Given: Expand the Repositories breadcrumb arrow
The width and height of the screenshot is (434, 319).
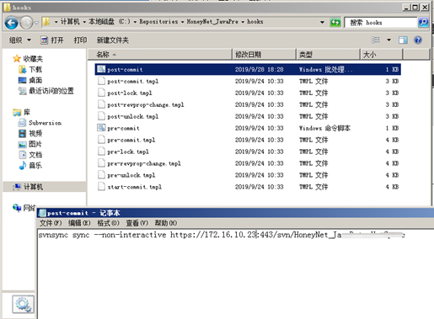Looking at the screenshot, I should pos(182,22).
